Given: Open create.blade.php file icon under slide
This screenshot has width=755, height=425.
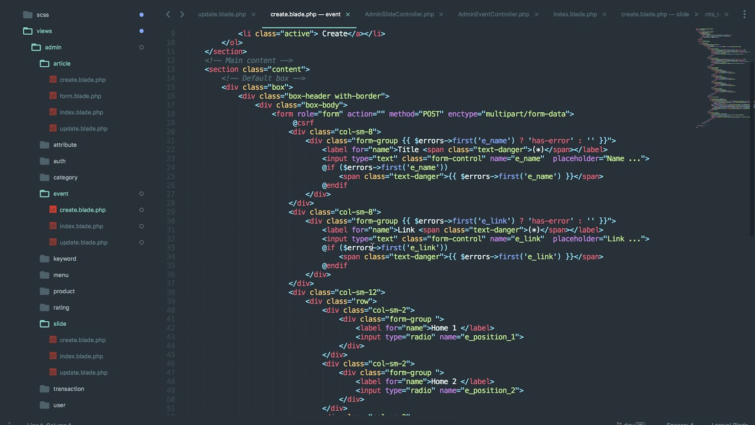Looking at the screenshot, I should [x=53, y=340].
